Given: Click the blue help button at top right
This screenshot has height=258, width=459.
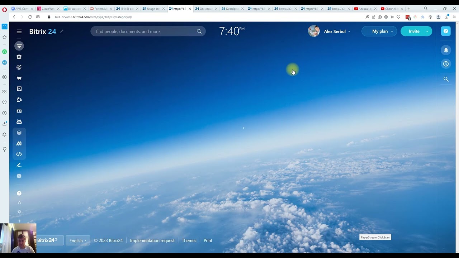Looking at the screenshot, I should pyautogui.click(x=446, y=31).
